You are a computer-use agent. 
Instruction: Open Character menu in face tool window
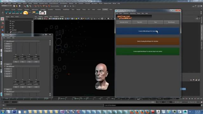(x=126, y=13)
